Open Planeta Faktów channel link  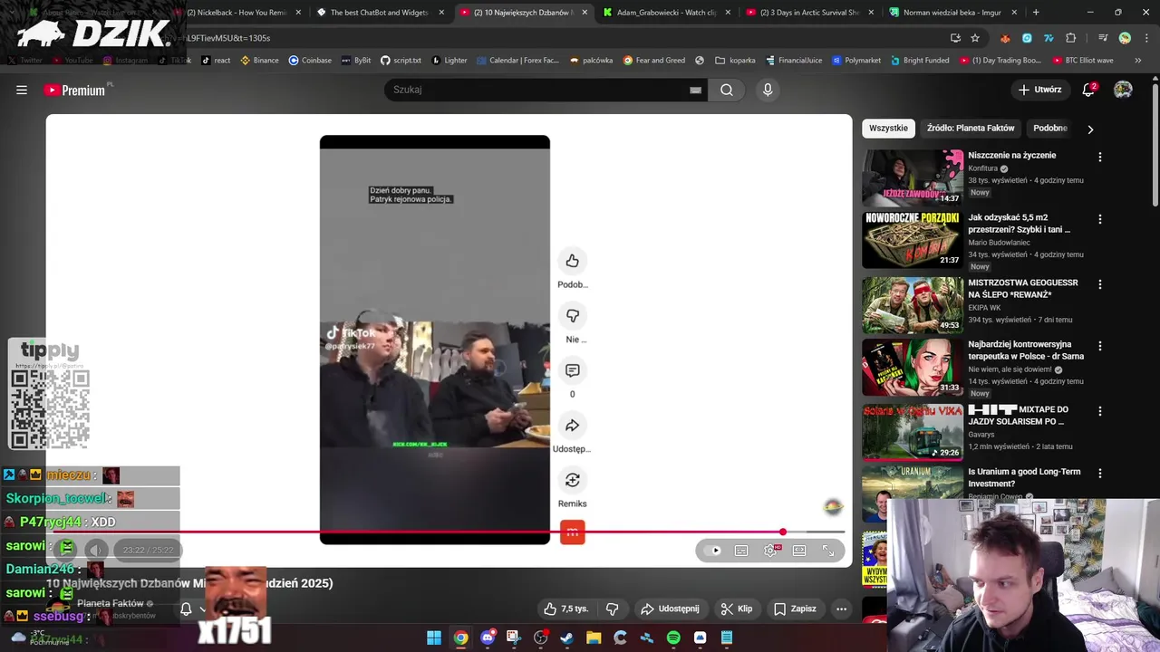pyautogui.click(x=111, y=603)
